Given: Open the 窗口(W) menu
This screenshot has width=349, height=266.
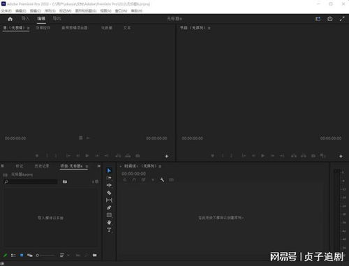Looking at the screenshot, I should pos(121,11).
